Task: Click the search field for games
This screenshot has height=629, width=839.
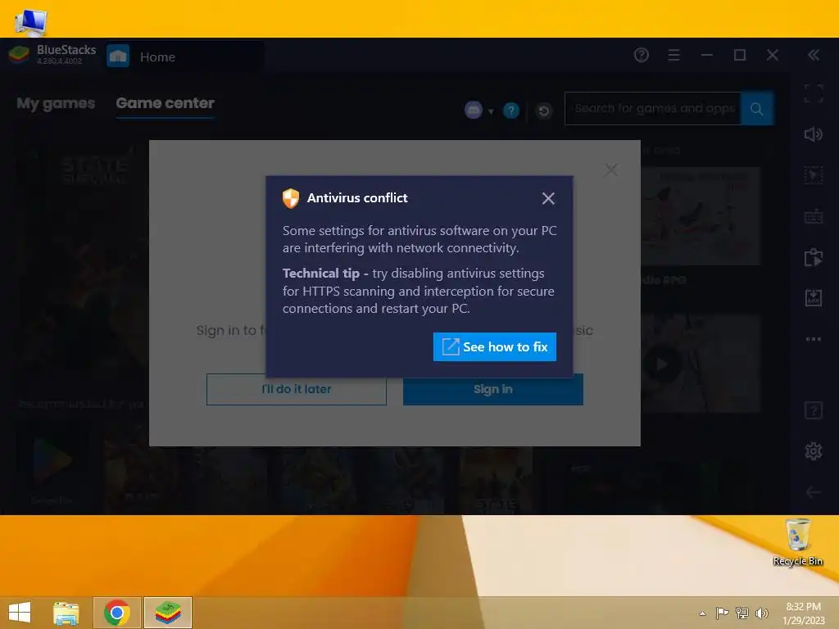Action: [x=653, y=109]
